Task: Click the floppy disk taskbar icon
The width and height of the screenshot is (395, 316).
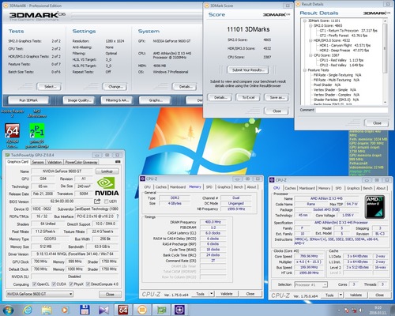Action: pyautogui.click(x=85, y=310)
